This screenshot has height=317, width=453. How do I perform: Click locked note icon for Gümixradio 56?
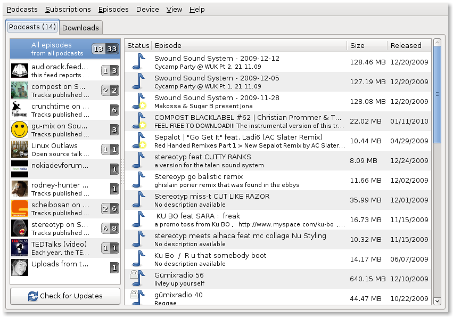tap(137, 279)
